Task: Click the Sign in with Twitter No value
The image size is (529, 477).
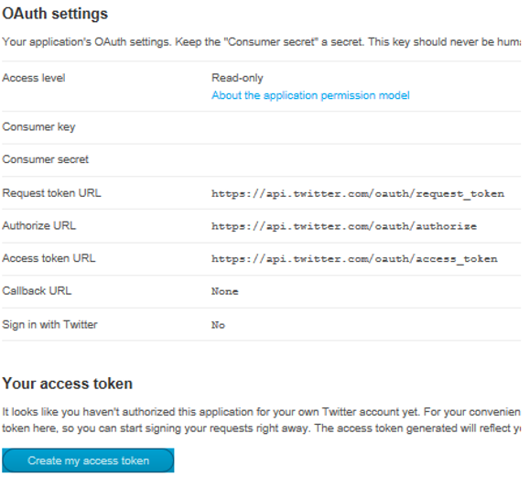Action: [x=218, y=325]
